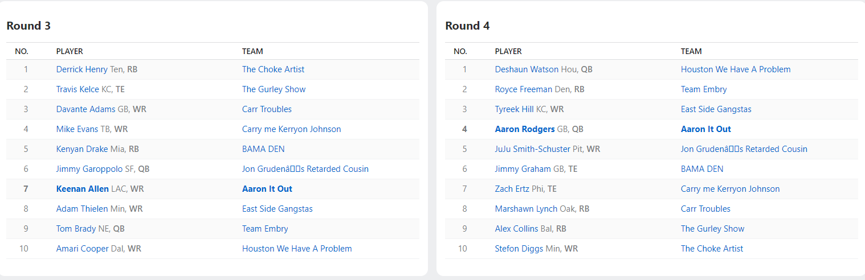This screenshot has width=865, height=280.
Task: Open the bolded Keenan Allen link
Action: (x=83, y=189)
